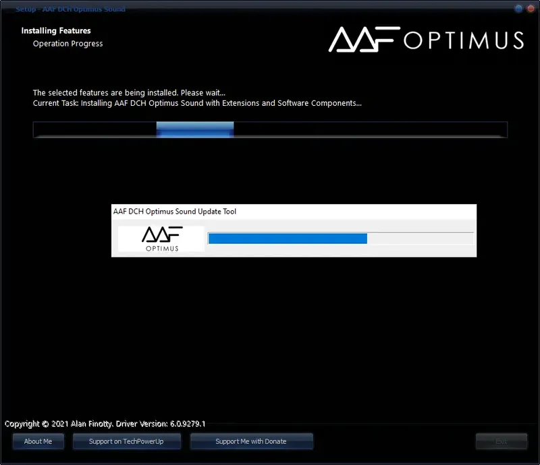The width and height of the screenshot is (540, 465).
Task: Click Support Me with Donate
Action: [x=251, y=441]
